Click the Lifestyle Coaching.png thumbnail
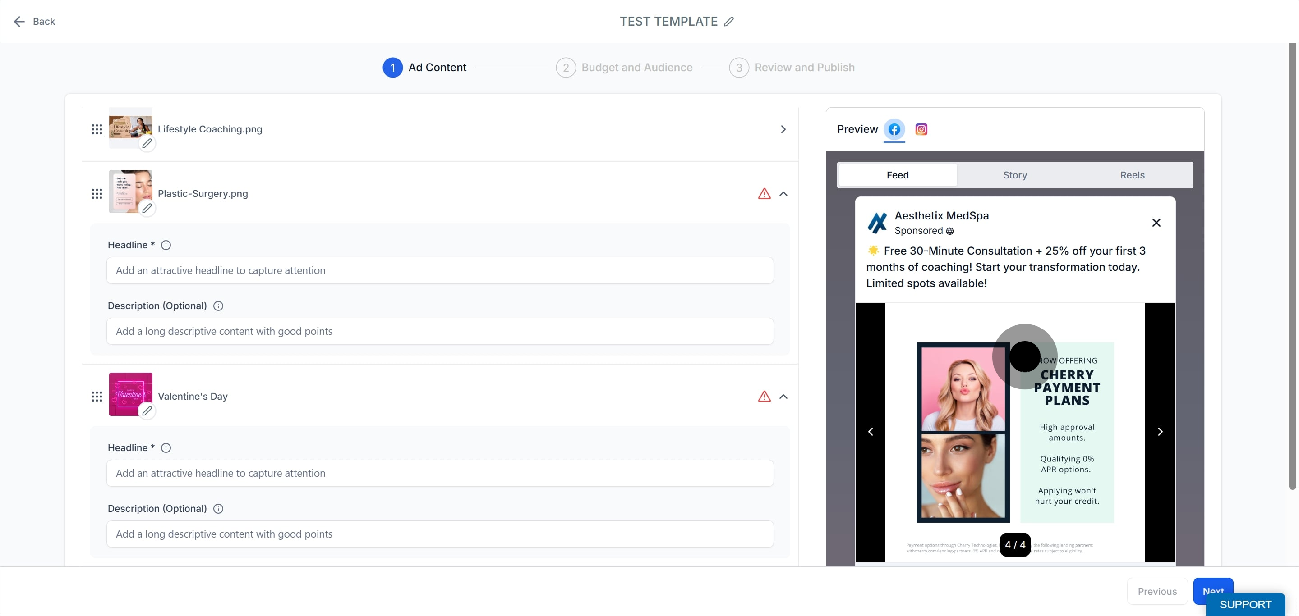 pos(131,128)
